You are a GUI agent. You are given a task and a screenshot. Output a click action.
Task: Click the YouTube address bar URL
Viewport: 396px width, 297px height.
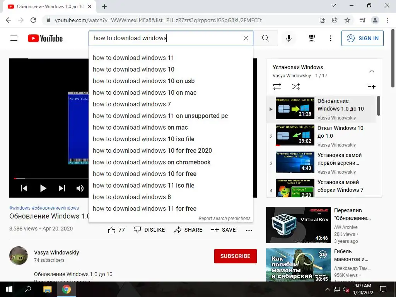click(158, 20)
